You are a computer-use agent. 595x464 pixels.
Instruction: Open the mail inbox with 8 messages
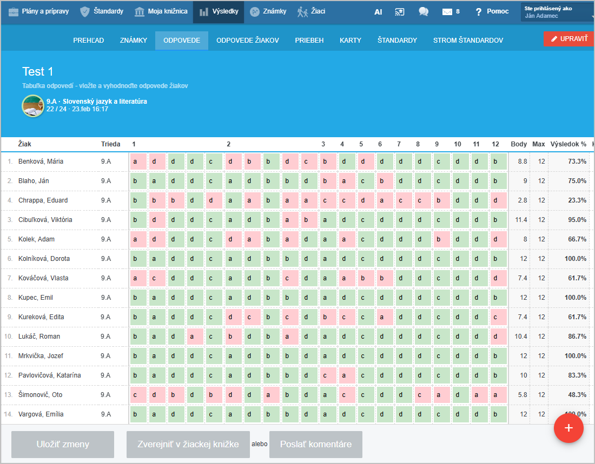[451, 11]
